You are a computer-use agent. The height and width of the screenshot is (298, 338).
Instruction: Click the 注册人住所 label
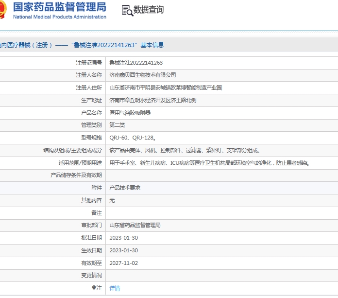89,88
